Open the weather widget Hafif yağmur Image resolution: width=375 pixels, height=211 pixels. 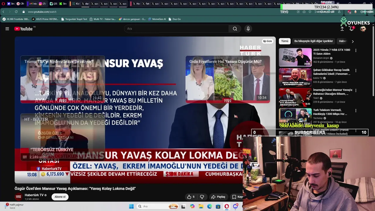14,206
